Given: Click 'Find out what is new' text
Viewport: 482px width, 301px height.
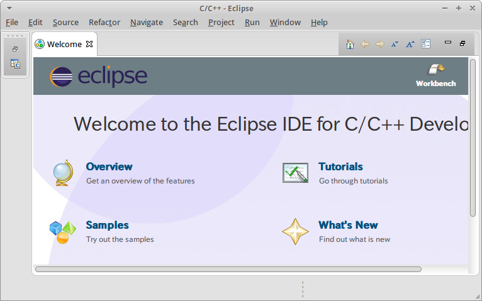Looking at the screenshot, I should point(355,239).
